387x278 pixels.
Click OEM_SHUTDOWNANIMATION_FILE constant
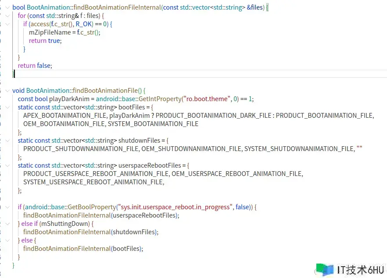point(191,149)
